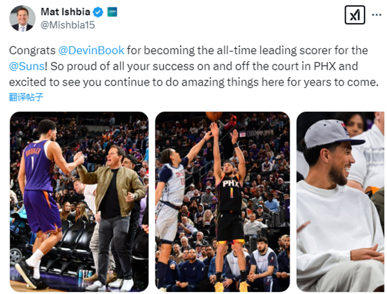Open the high-five photo on the left
Viewport: 387px width, 294px height.
click(79, 201)
